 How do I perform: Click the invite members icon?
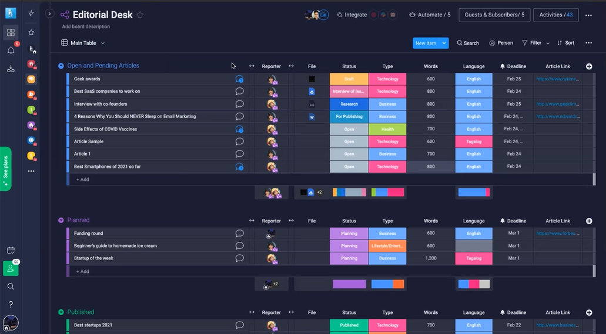pos(11,268)
